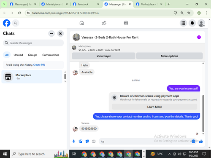Open Chrome three-dot menu
211x158 pixels.
pyautogui.click(x=206, y=13)
